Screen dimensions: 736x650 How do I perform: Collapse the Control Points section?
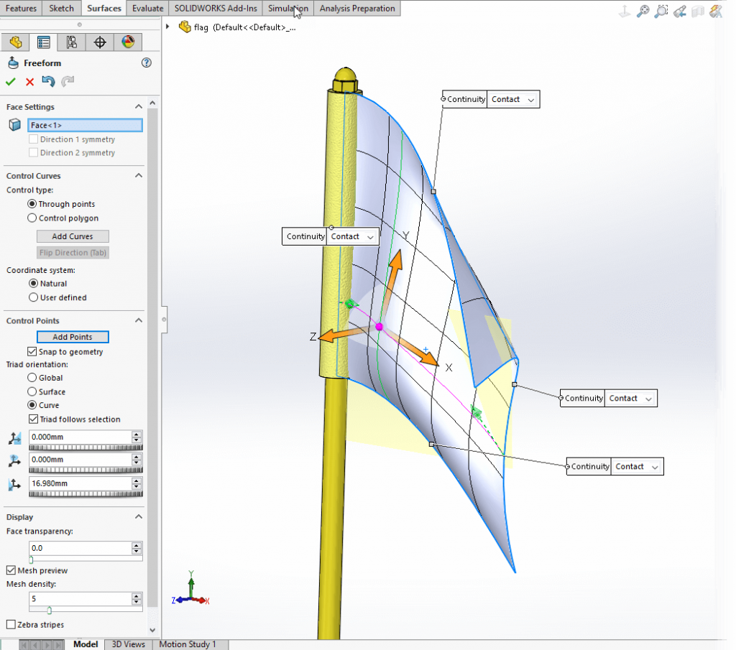coord(138,320)
